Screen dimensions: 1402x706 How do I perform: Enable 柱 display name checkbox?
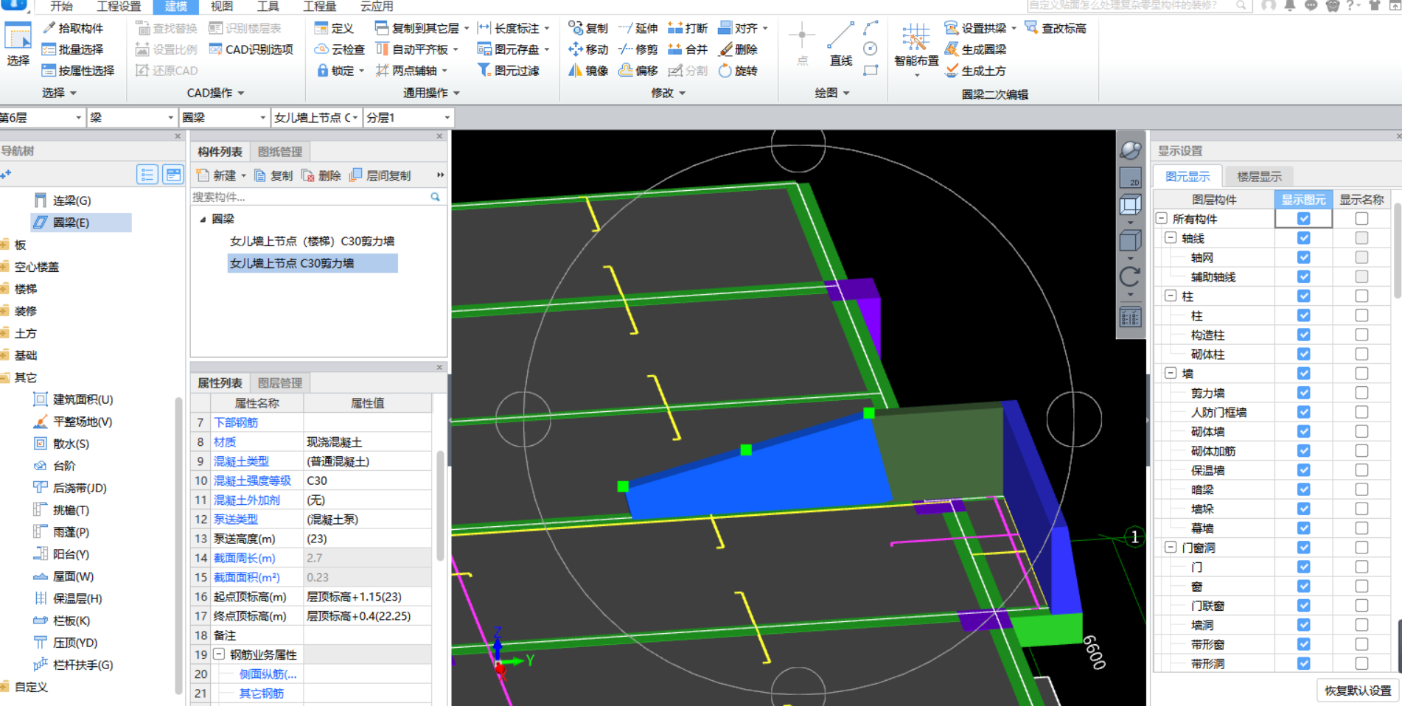[1361, 315]
